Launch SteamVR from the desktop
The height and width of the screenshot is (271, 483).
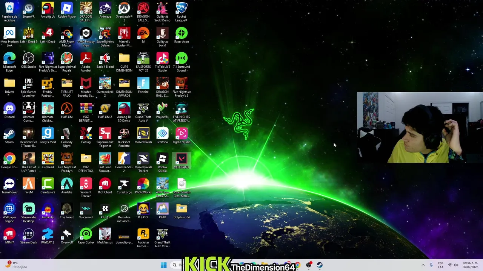click(29, 10)
